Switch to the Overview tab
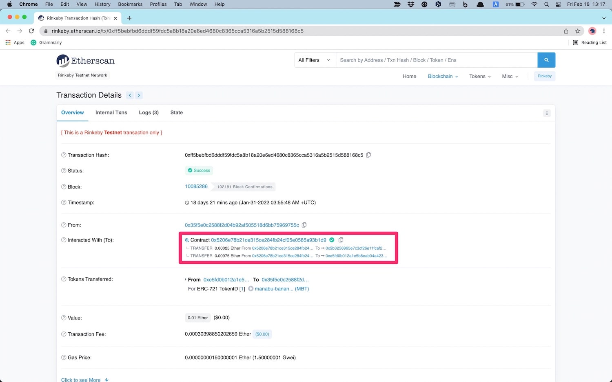 [73, 112]
